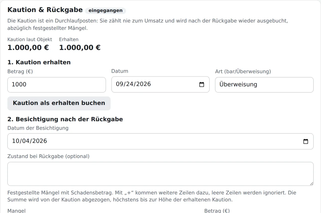Click the Durchlaufposten description paragraph

148,24
